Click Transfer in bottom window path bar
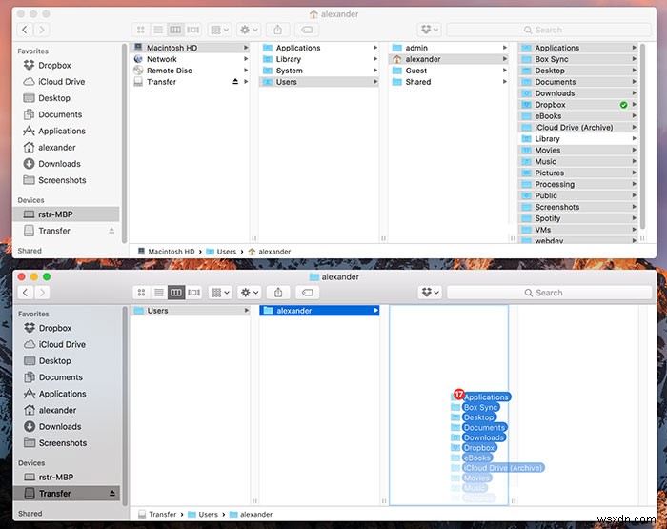 (x=157, y=515)
